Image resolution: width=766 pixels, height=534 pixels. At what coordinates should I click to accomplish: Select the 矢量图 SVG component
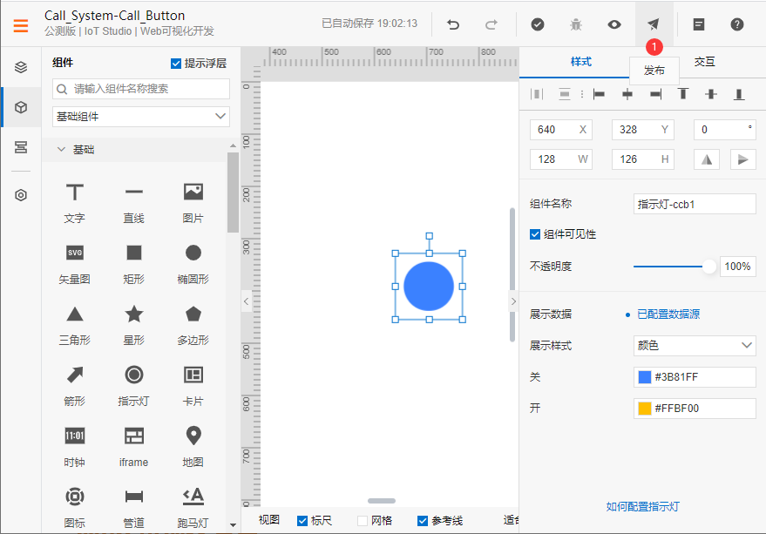[75, 264]
